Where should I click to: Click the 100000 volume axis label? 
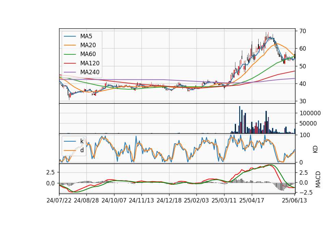pos(310,113)
